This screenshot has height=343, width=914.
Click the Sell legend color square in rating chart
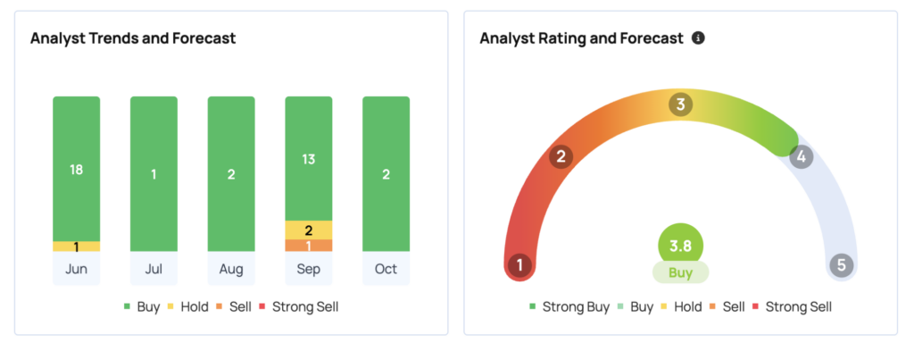[x=713, y=307]
